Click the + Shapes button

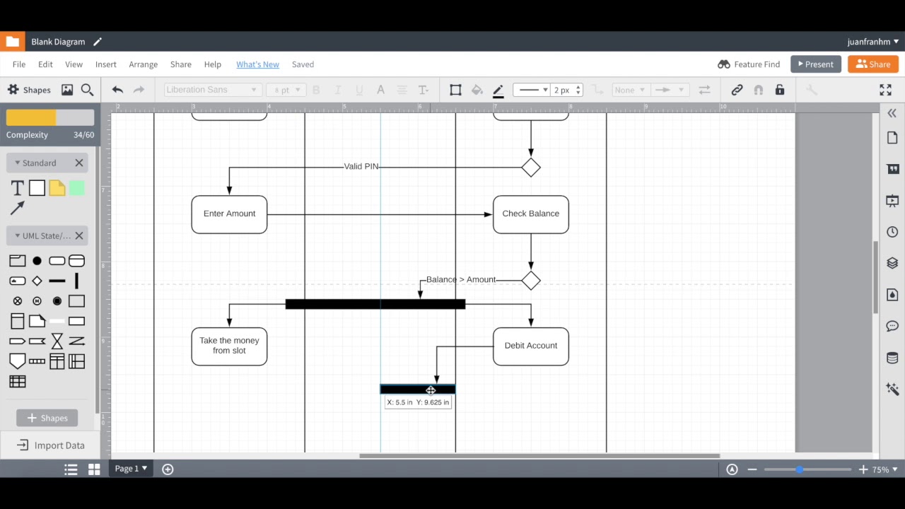pos(47,418)
